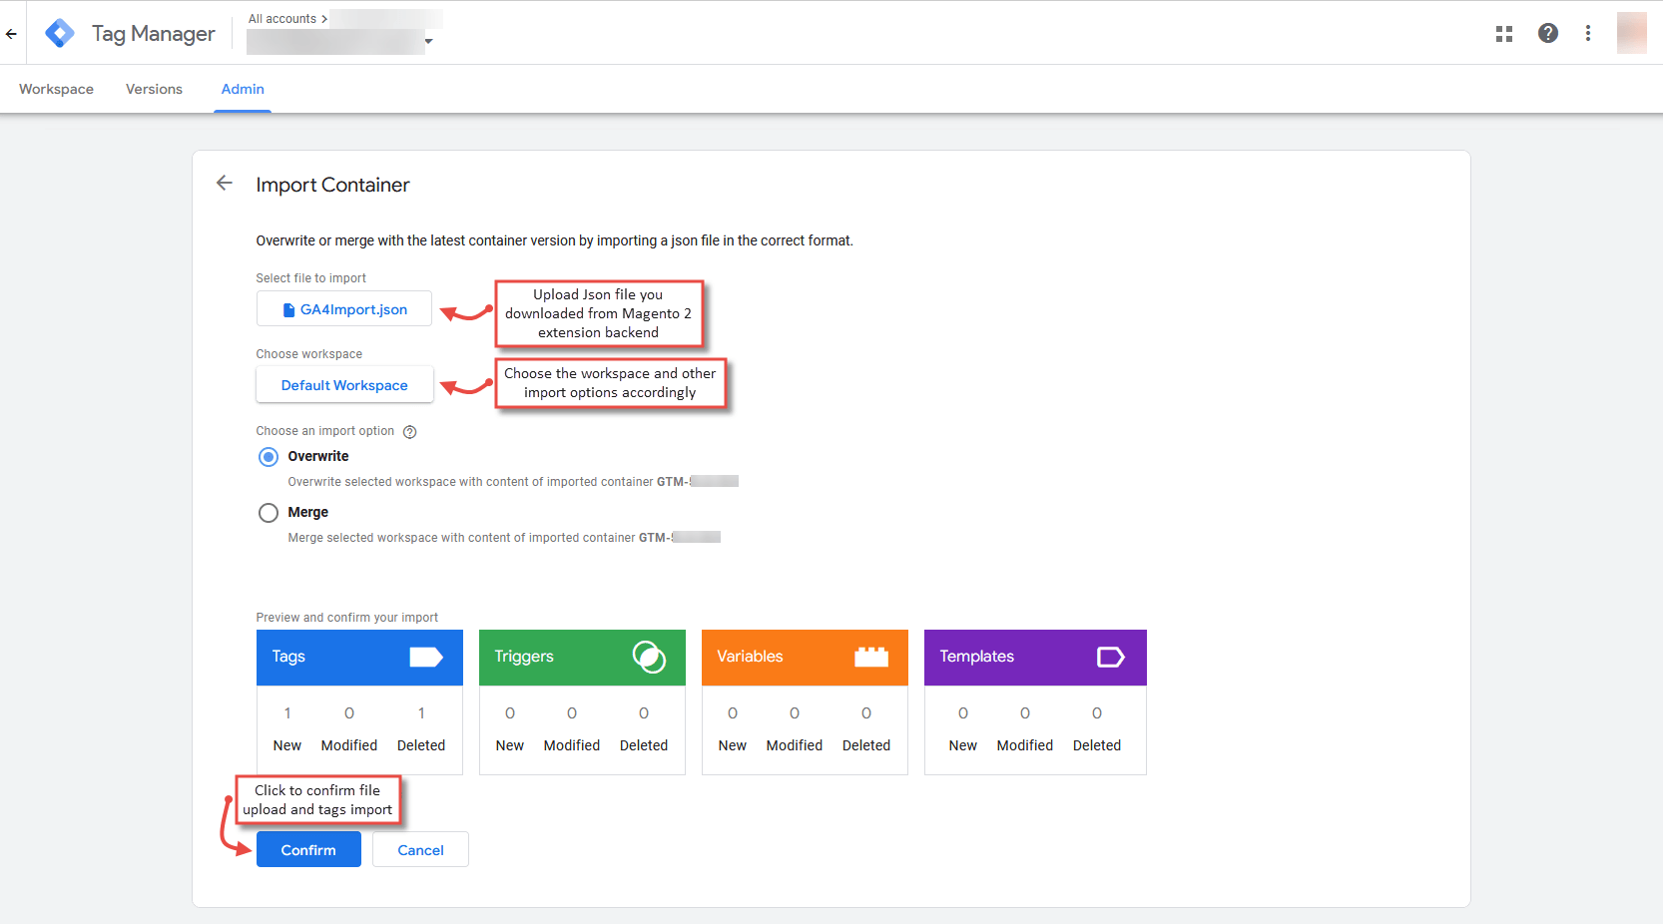The width and height of the screenshot is (1663, 924).
Task: Confirm the container import
Action: pyautogui.click(x=308, y=850)
